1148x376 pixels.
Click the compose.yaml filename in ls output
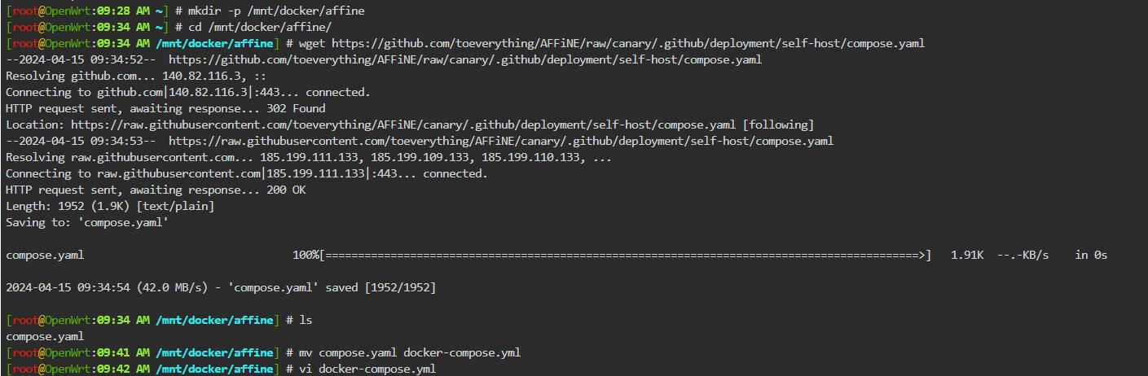tap(45, 336)
